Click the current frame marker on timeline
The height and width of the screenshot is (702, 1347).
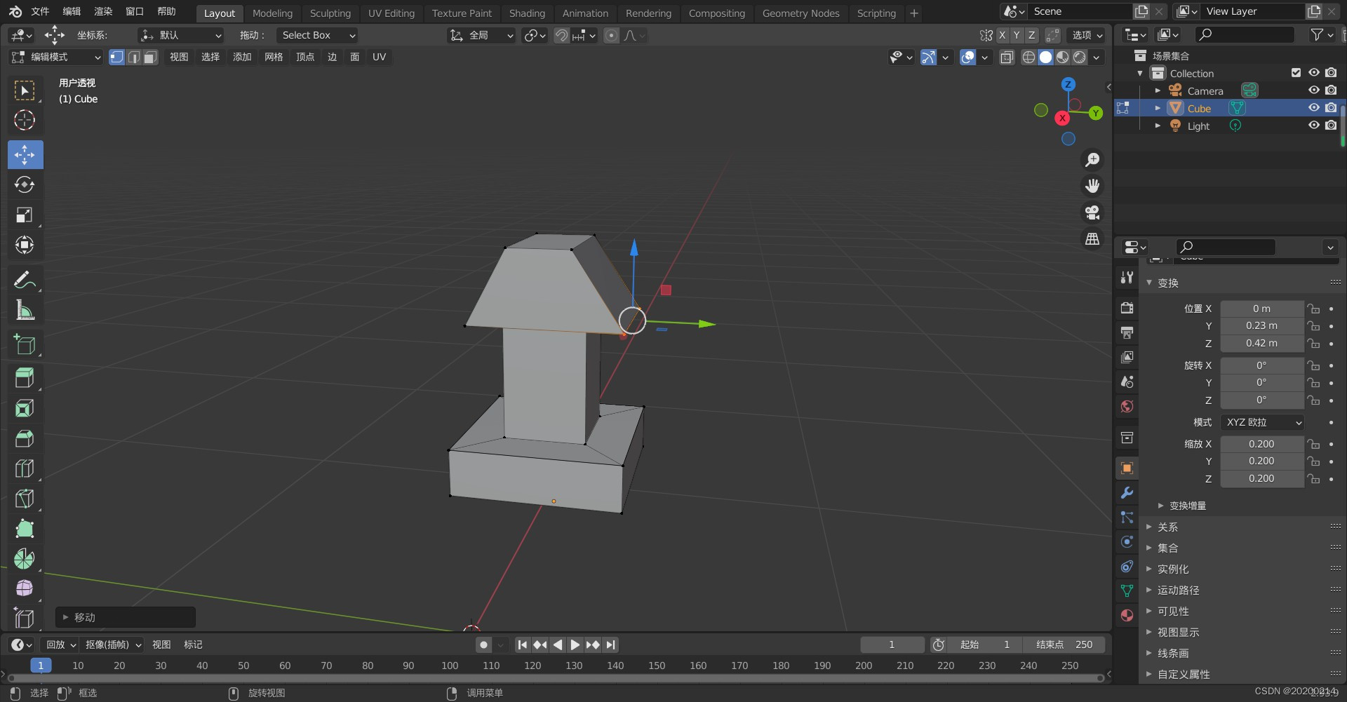pos(41,666)
